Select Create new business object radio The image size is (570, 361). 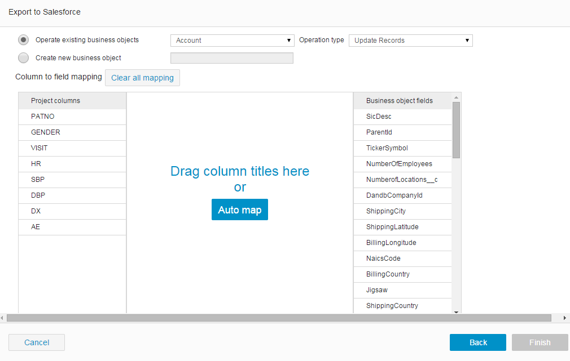pyautogui.click(x=24, y=57)
